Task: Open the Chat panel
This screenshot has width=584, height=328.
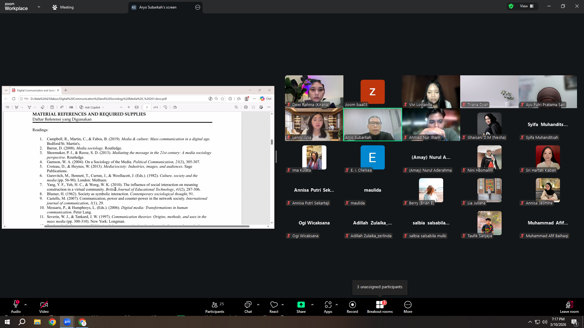Action: (248, 307)
